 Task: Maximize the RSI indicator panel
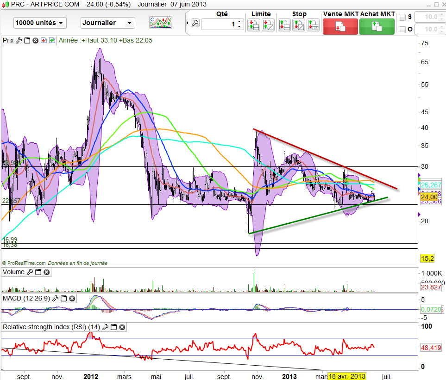coord(114,327)
